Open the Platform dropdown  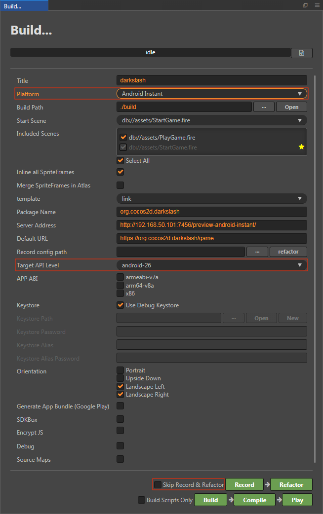[x=212, y=94]
